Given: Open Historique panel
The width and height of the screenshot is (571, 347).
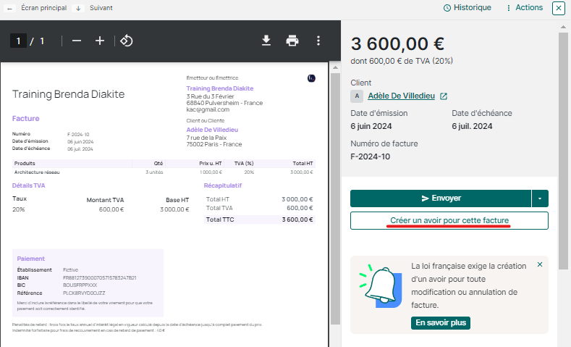Looking at the screenshot, I should click(x=467, y=8).
